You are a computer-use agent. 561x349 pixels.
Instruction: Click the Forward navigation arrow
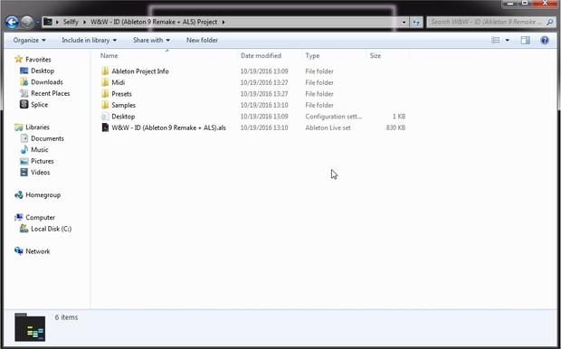(27, 23)
